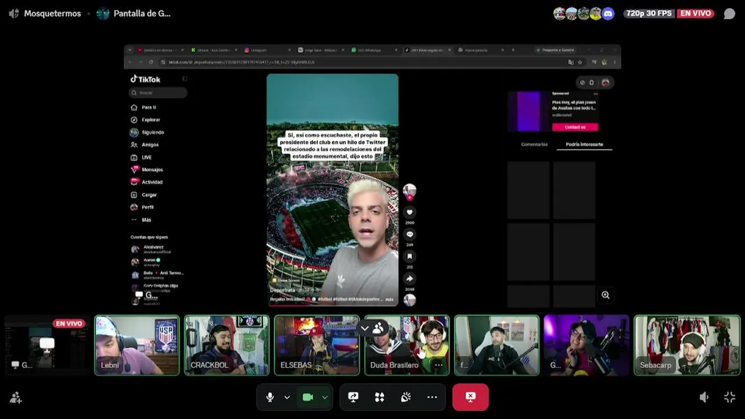Image resolution: width=745 pixels, height=419 pixels.
Task: Open Mensajes in TikTok sidebar
Action: click(147, 169)
